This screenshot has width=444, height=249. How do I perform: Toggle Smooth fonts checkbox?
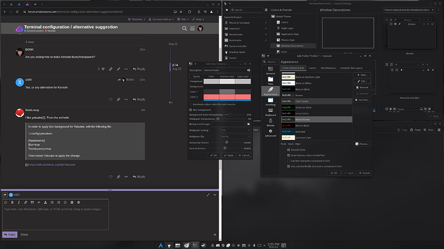(x=288, y=150)
